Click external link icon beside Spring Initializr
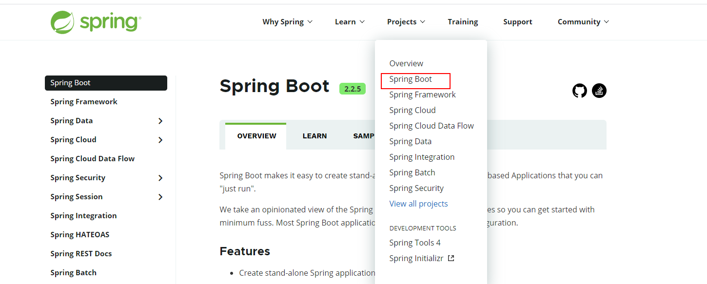Image resolution: width=707 pixels, height=284 pixels. tap(451, 258)
